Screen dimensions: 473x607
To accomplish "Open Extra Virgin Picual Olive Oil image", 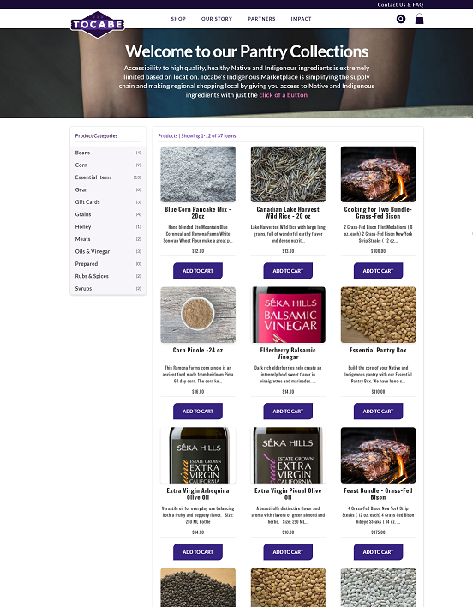I will coord(288,455).
